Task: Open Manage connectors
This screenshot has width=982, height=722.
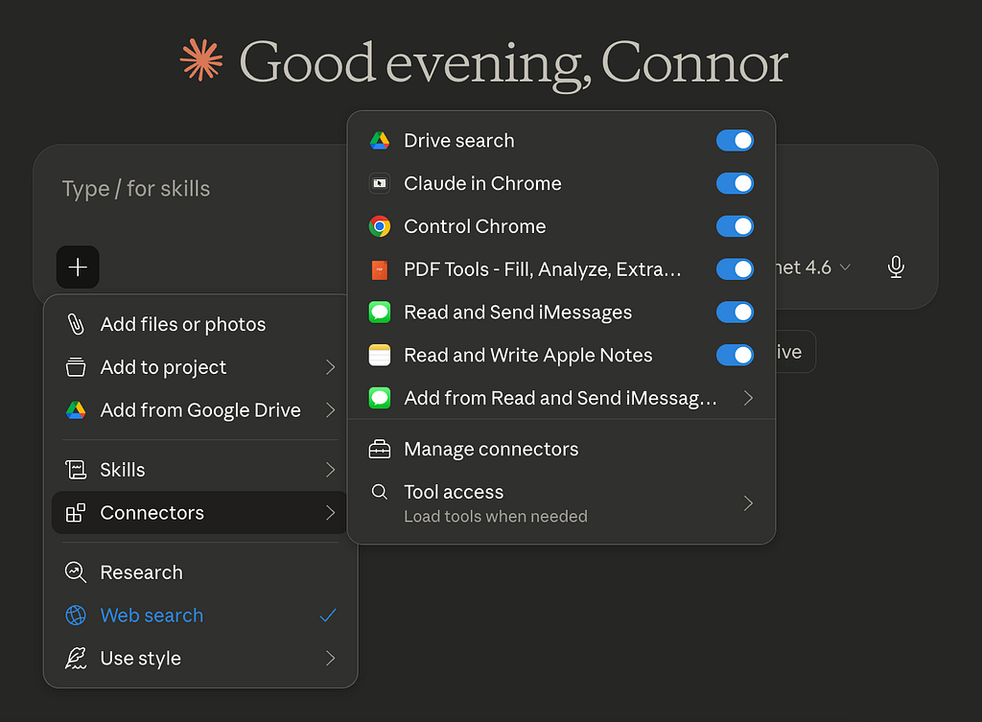Action: tap(561, 449)
